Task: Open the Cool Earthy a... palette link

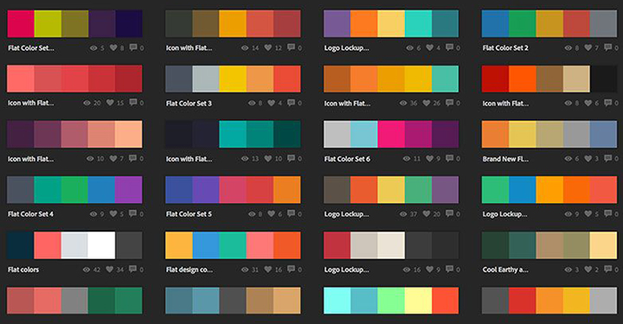Action: click(505, 270)
